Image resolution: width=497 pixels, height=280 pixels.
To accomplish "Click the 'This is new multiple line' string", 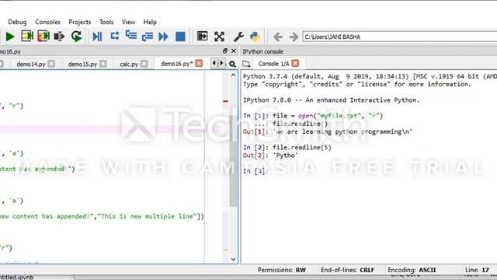I will pyautogui.click(x=147, y=216).
